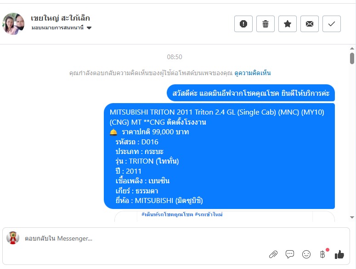Open the ดูความคิดเห็น link
356x269 pixels.
(253, 73)
